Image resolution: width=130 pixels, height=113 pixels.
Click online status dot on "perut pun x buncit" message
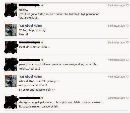(42, 60)
